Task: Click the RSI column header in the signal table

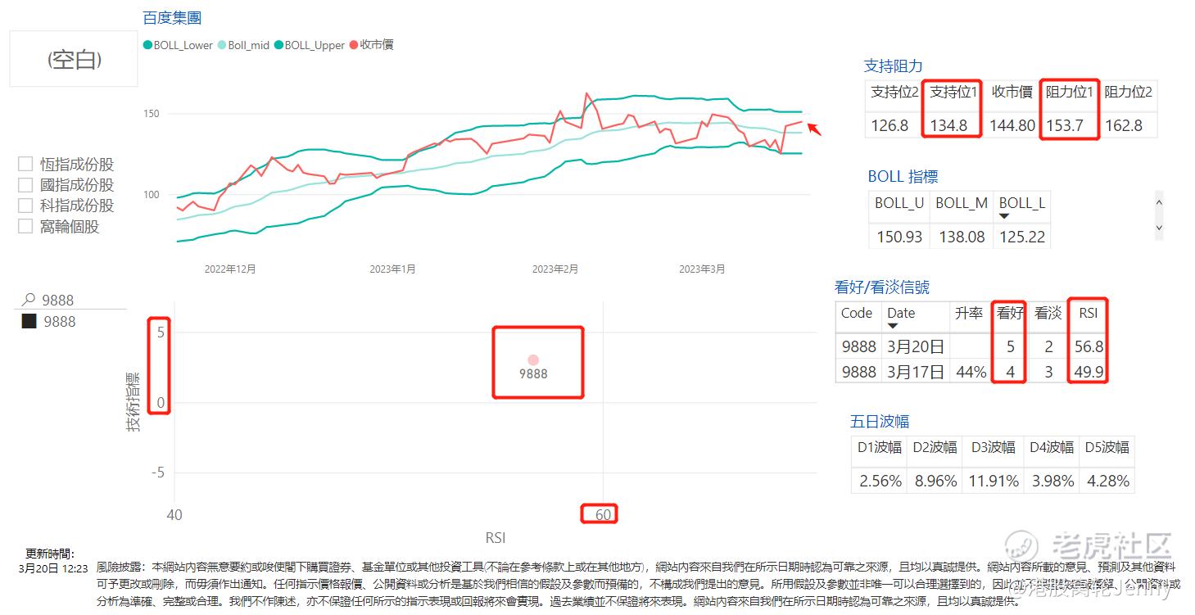Action: 1088,313
